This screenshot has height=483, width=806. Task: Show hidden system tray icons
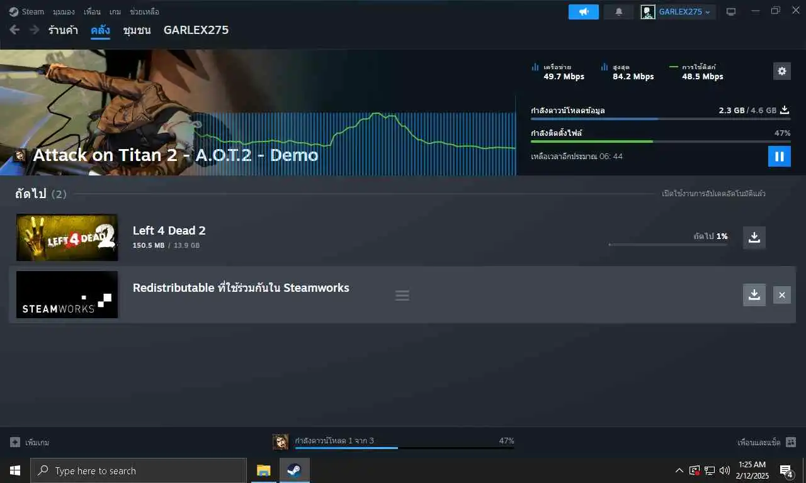(679, 470)
